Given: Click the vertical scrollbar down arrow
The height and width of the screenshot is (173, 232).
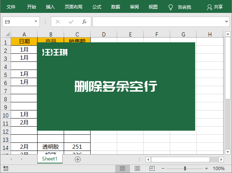Looking at the screenshot, I should 228,152.
